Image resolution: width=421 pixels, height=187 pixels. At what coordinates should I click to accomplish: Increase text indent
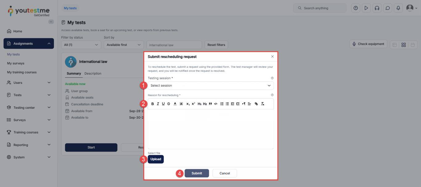238,104
